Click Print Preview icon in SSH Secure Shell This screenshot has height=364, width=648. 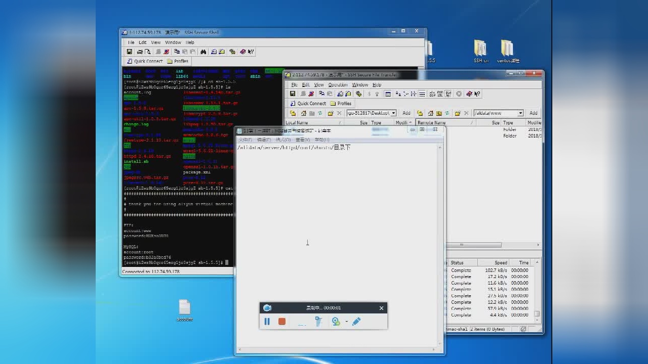[x=147, y=52]
